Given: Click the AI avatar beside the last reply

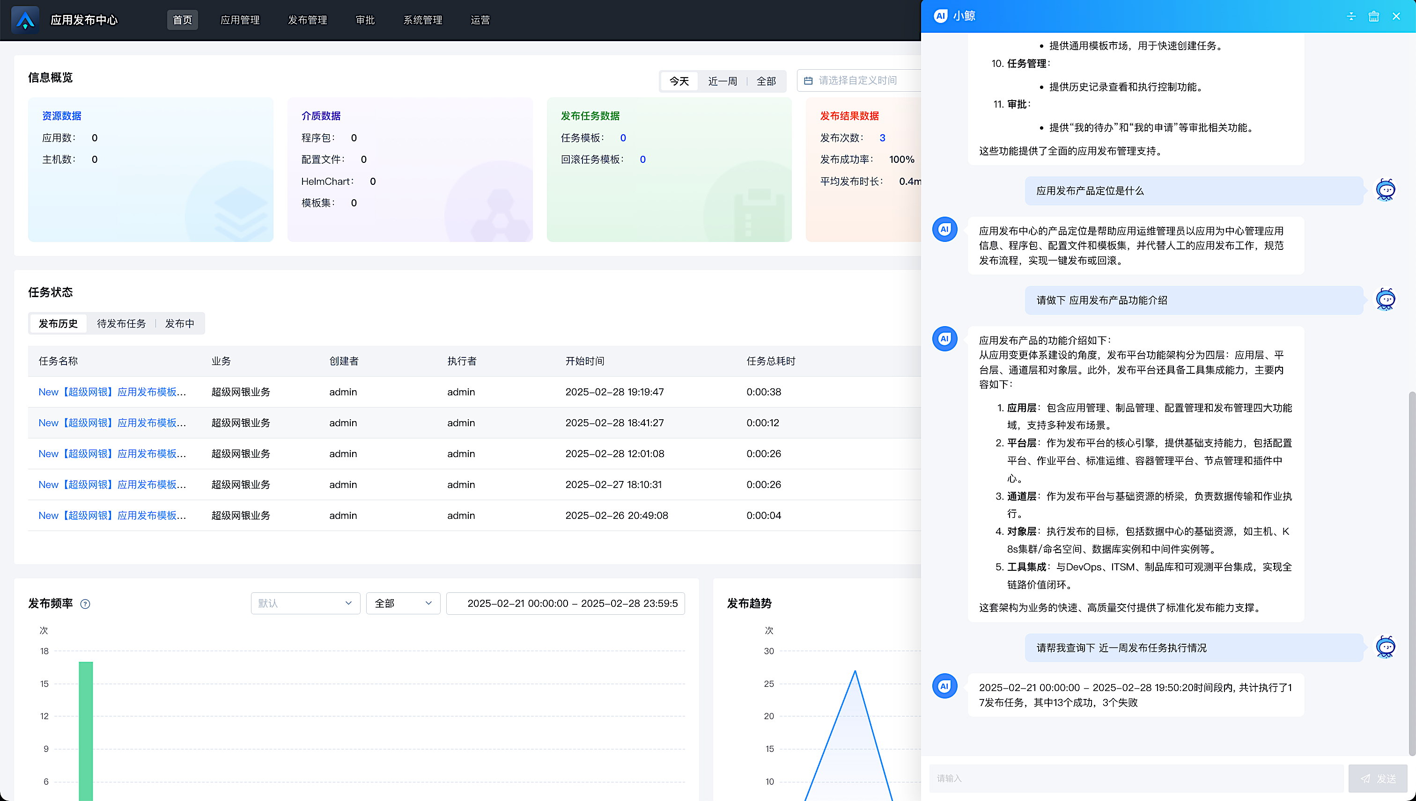Looking at the screenshot, I should (945, 686).
